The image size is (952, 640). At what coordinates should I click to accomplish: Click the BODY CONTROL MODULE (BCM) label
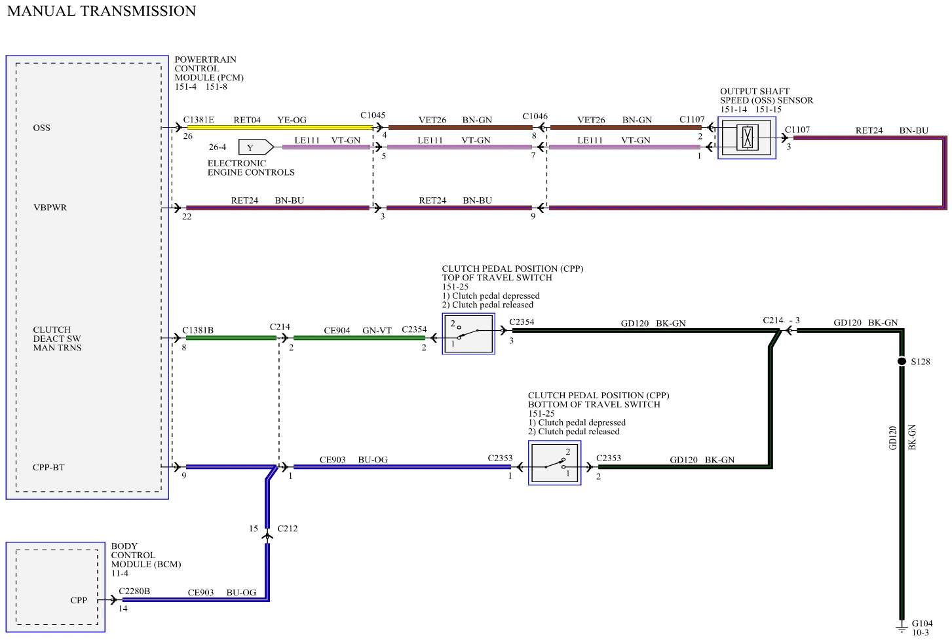pos(146,555)
